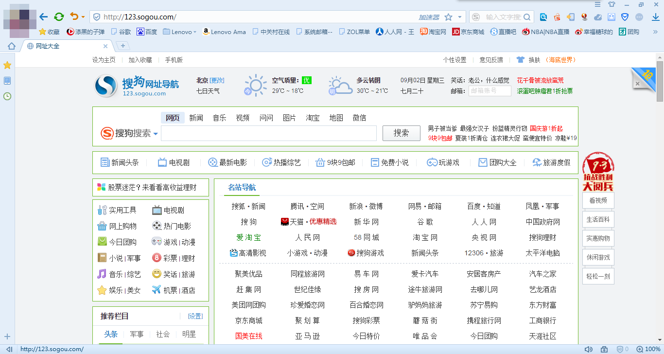Click 加入收藏 link
The image size is (664, 354).
(x=140, y=60)
